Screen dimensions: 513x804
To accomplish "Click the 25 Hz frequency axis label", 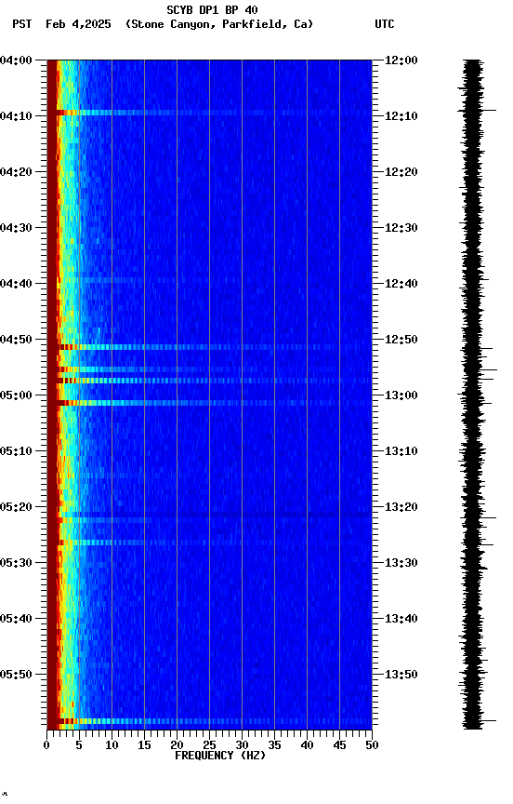I will point(209,745).
